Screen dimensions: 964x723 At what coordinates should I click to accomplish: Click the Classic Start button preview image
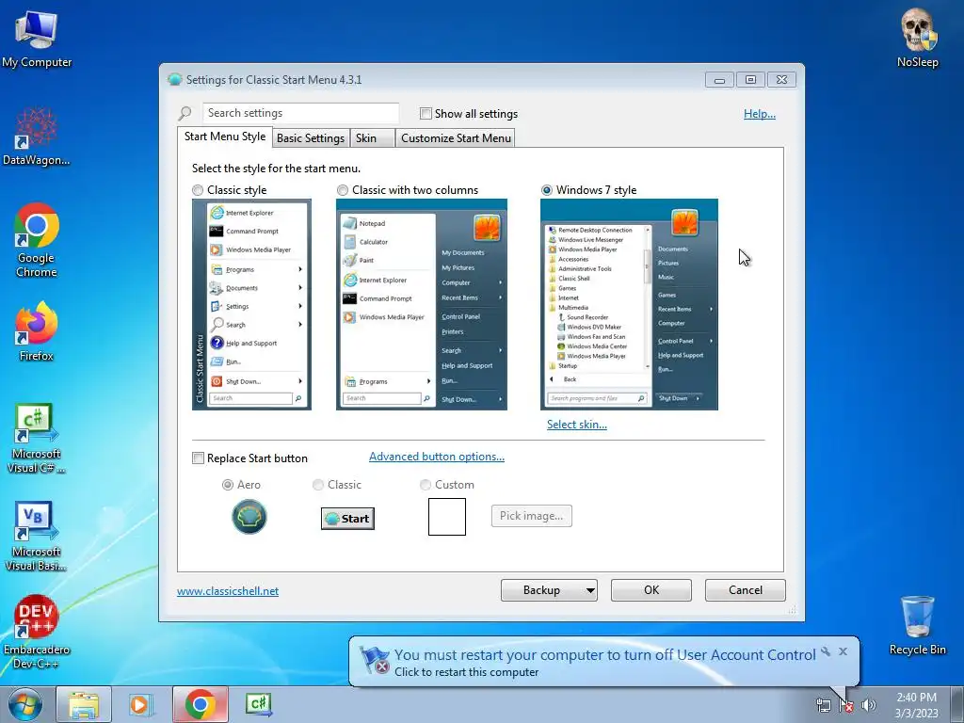tap(348, 519)
